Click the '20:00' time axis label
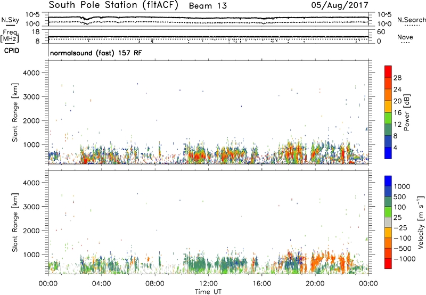 pos(315,284)
